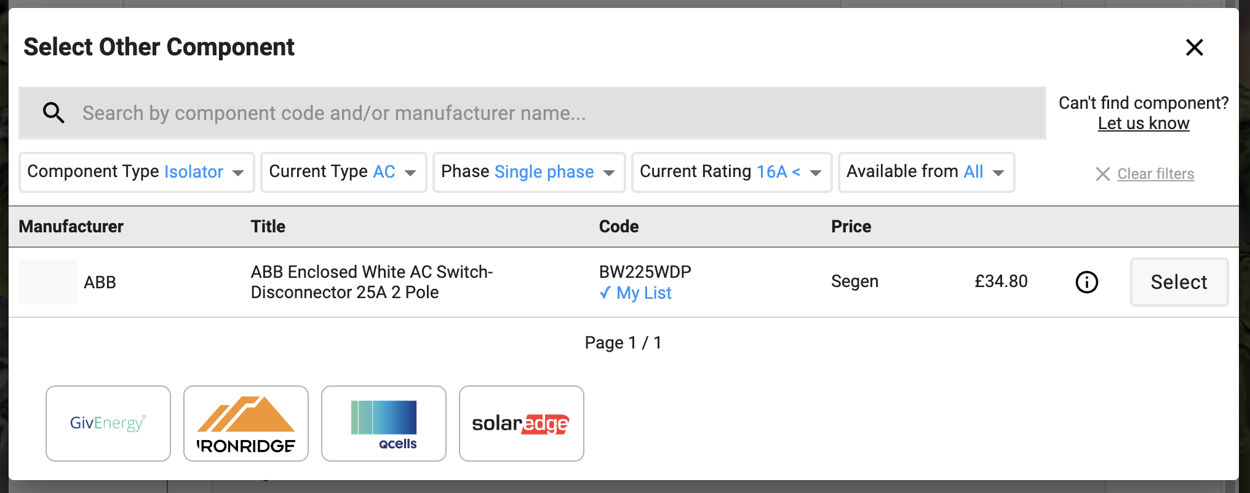Screen dimensions: 1250x493
Task: Open Current Rating 16A filter dropdown
Action: (x=731, y=172)
